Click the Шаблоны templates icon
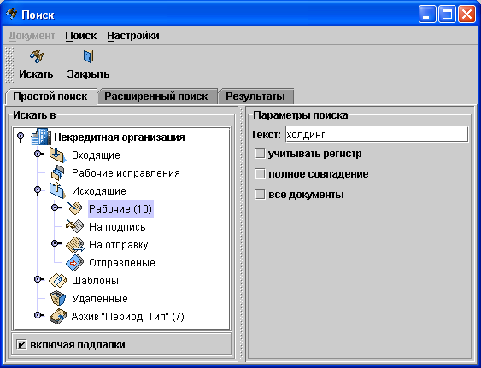This screenshot has width=481, height=368. (58, 280)
